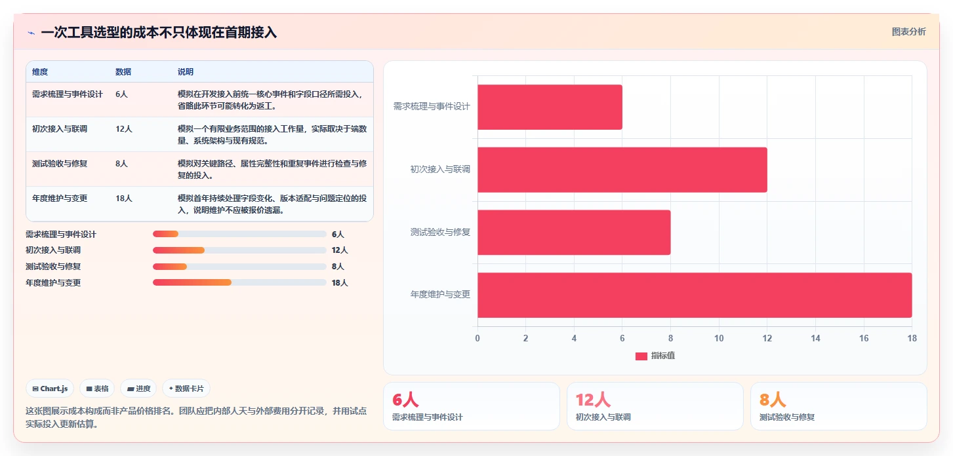Click the description starting 模拟一个有限业务范围
Viewport: 953px width, 456px height.
(x=272, y=134)
